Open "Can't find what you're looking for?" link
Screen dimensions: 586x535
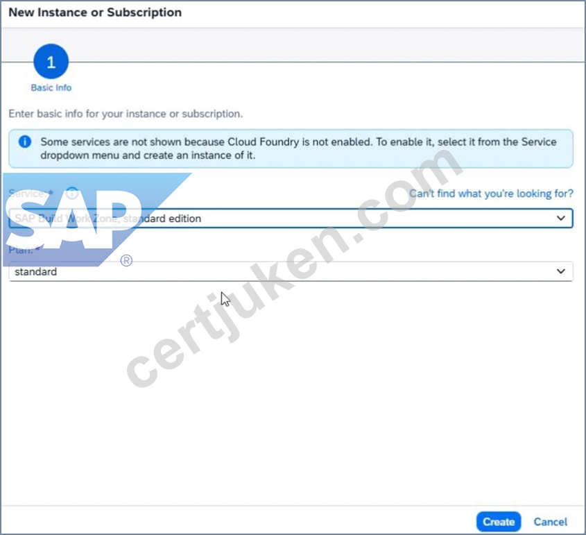coord(491,194)
